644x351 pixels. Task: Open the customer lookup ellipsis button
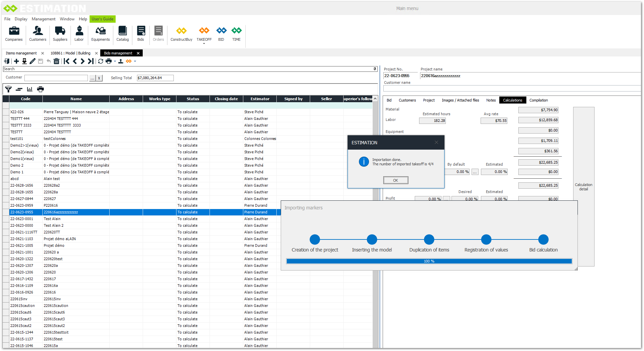[92, 78]
